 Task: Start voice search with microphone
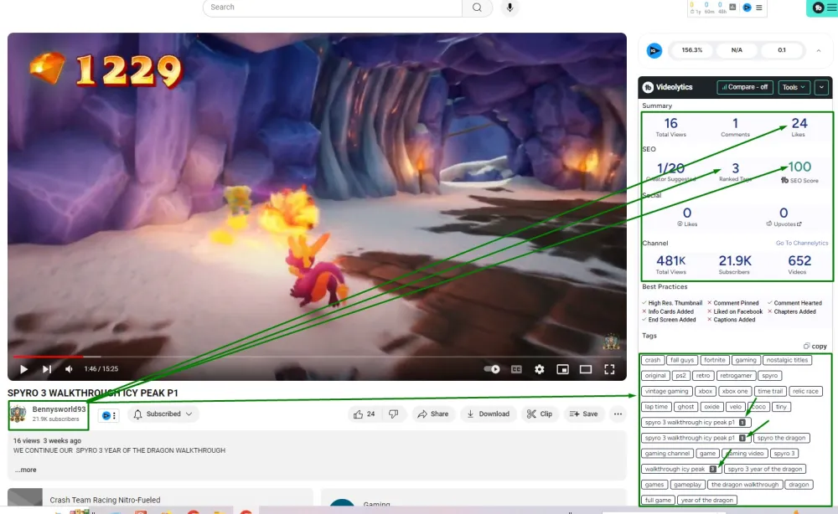click(510, 8)
